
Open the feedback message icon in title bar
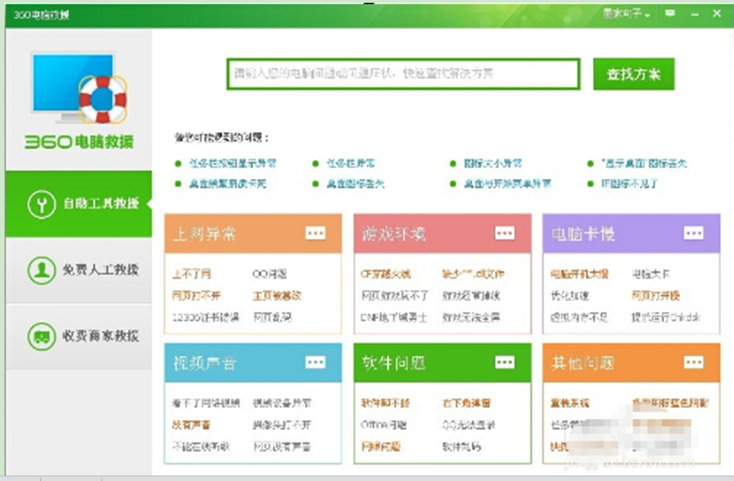pyautogui.click(x=670, y=13)
